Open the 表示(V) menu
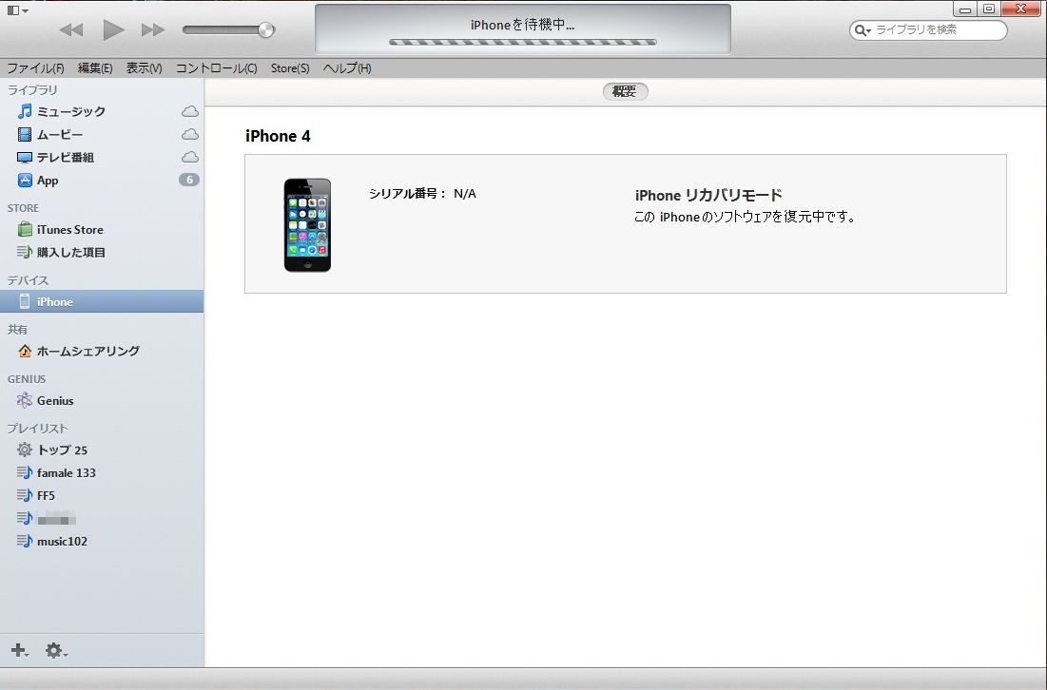Screen dimensions: 1047x690 [x=145, y=68]
